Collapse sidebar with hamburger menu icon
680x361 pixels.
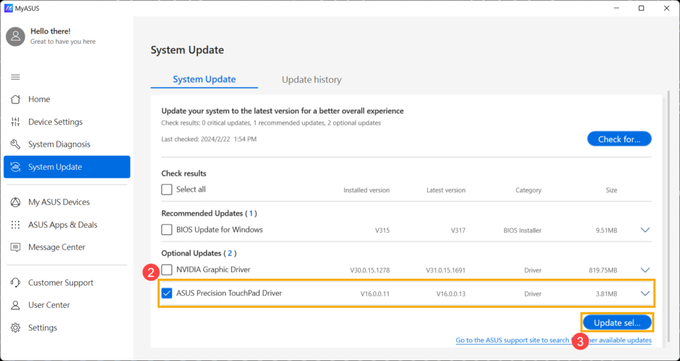(x=16, y=77)
